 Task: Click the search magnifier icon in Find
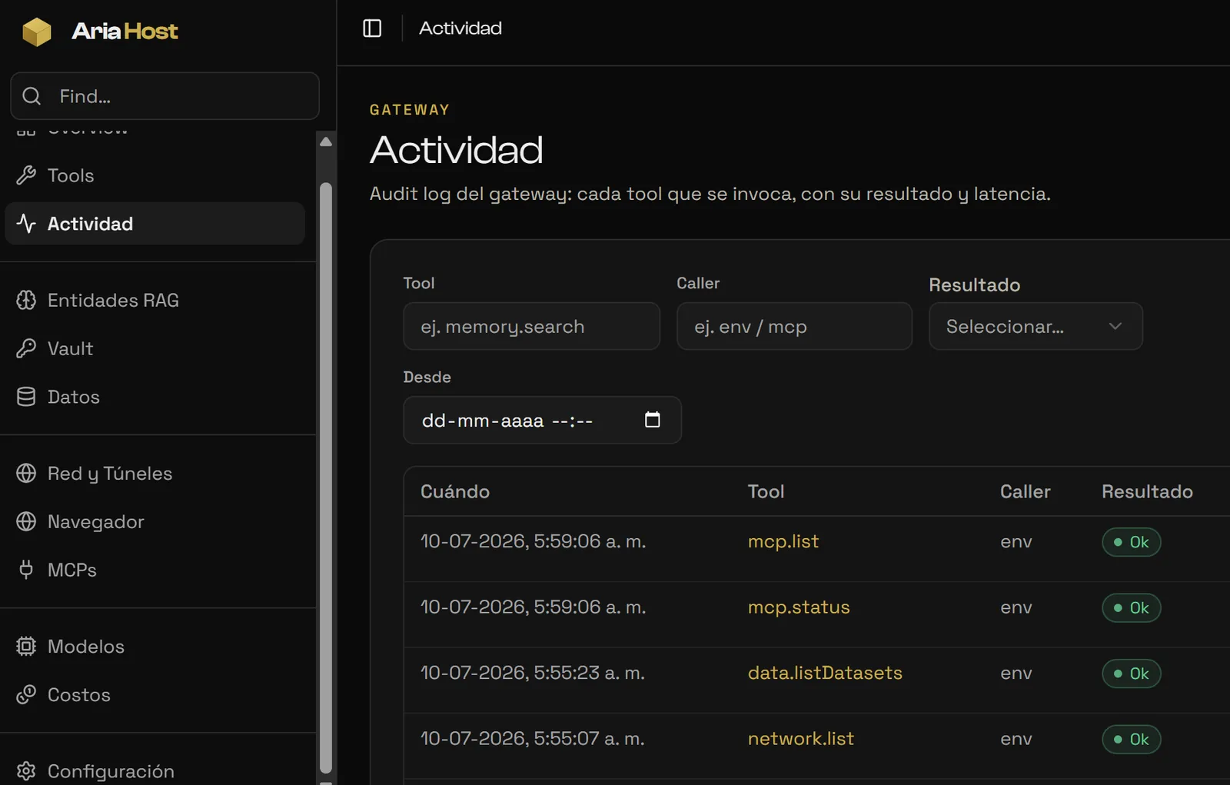pos(32,96)
